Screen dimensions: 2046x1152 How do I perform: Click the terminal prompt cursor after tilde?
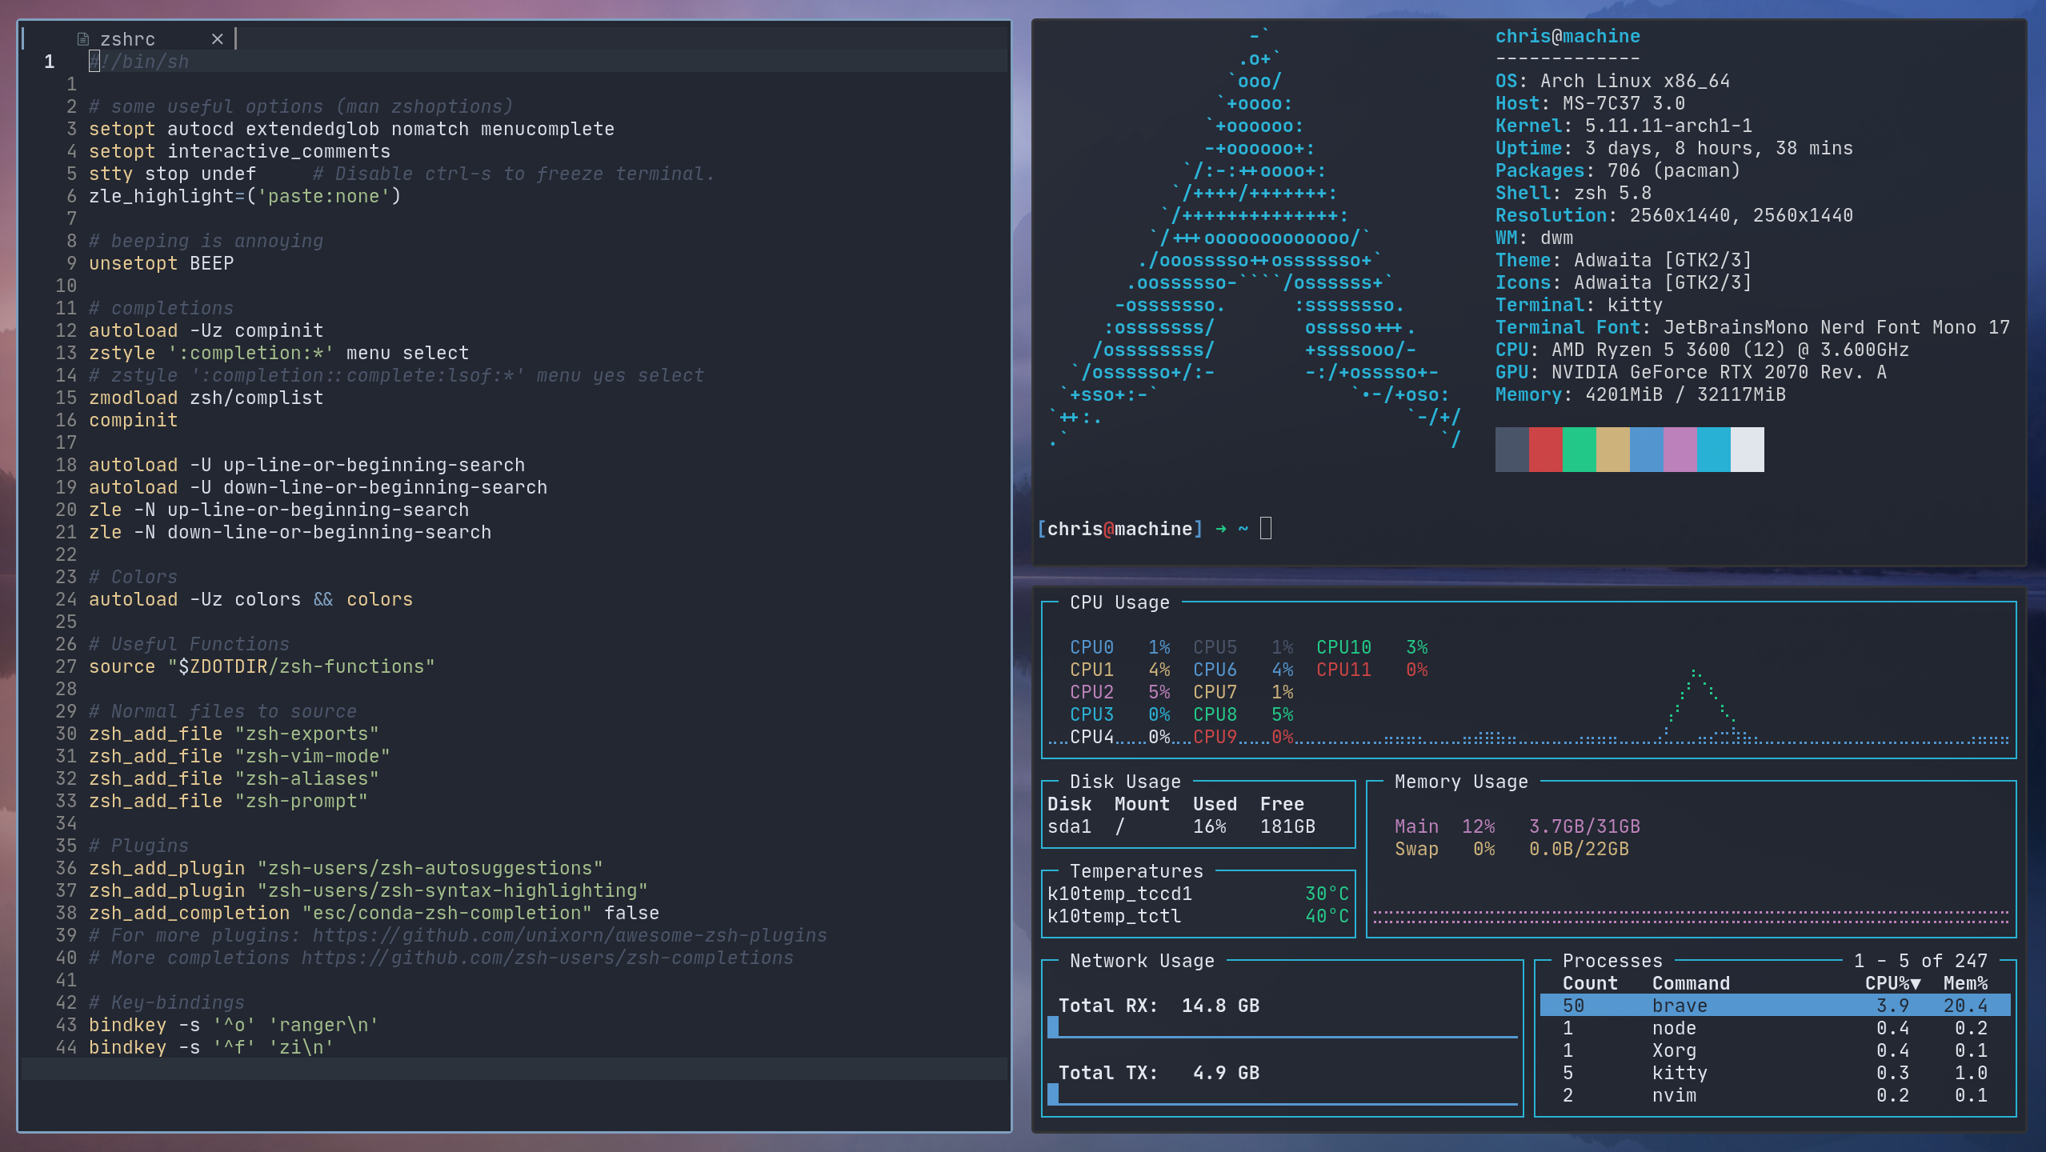[1265, 529]
